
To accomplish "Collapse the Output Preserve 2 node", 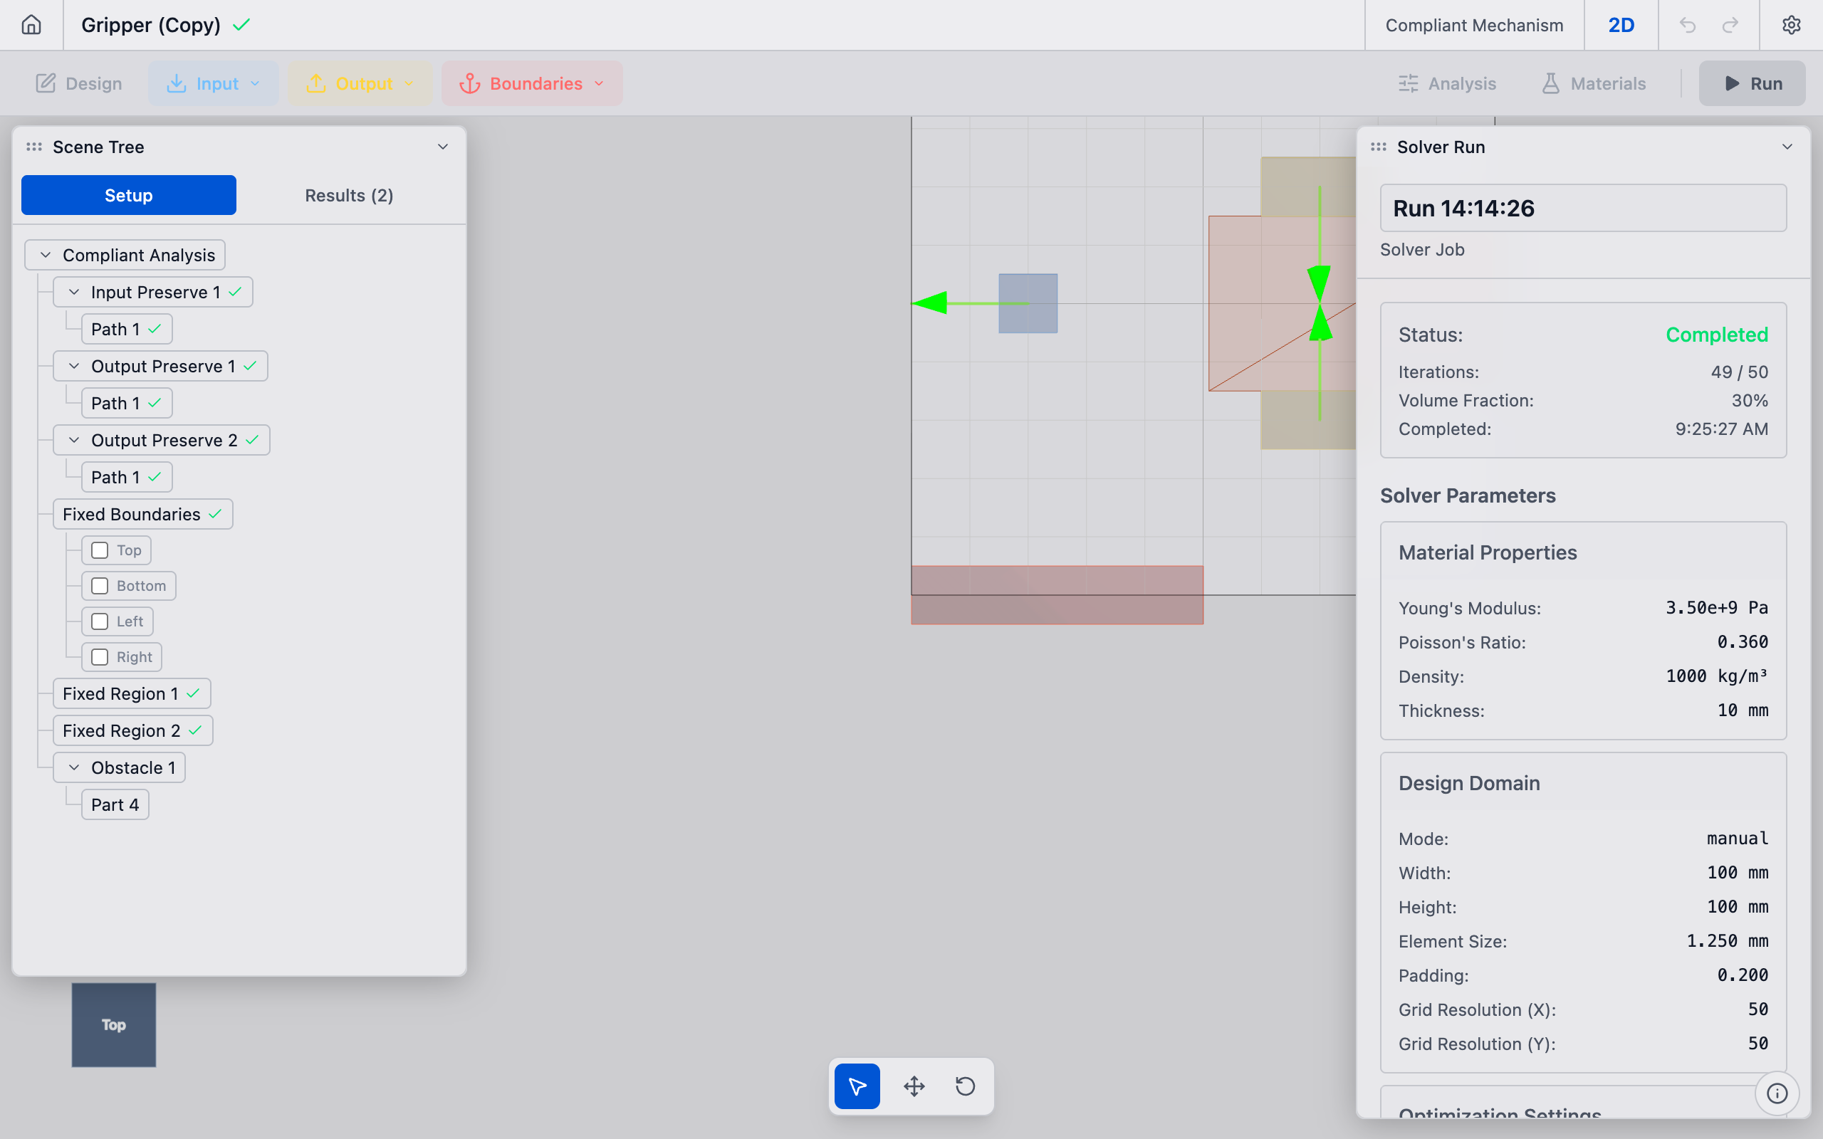I will coord(74,440).
